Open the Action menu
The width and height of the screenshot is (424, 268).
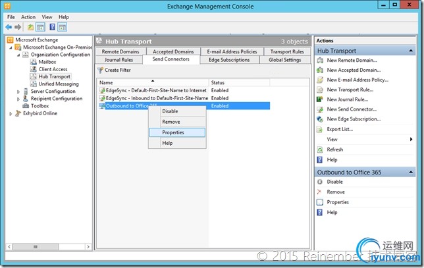[x=28, y=17]
